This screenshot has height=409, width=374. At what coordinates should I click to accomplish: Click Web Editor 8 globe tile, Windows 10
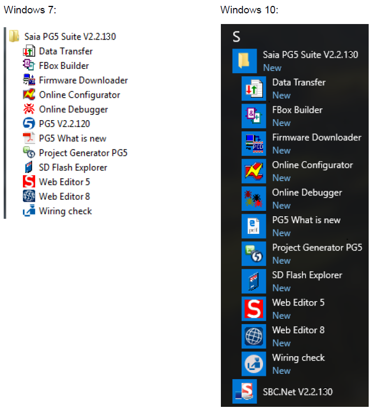point(253,336)
